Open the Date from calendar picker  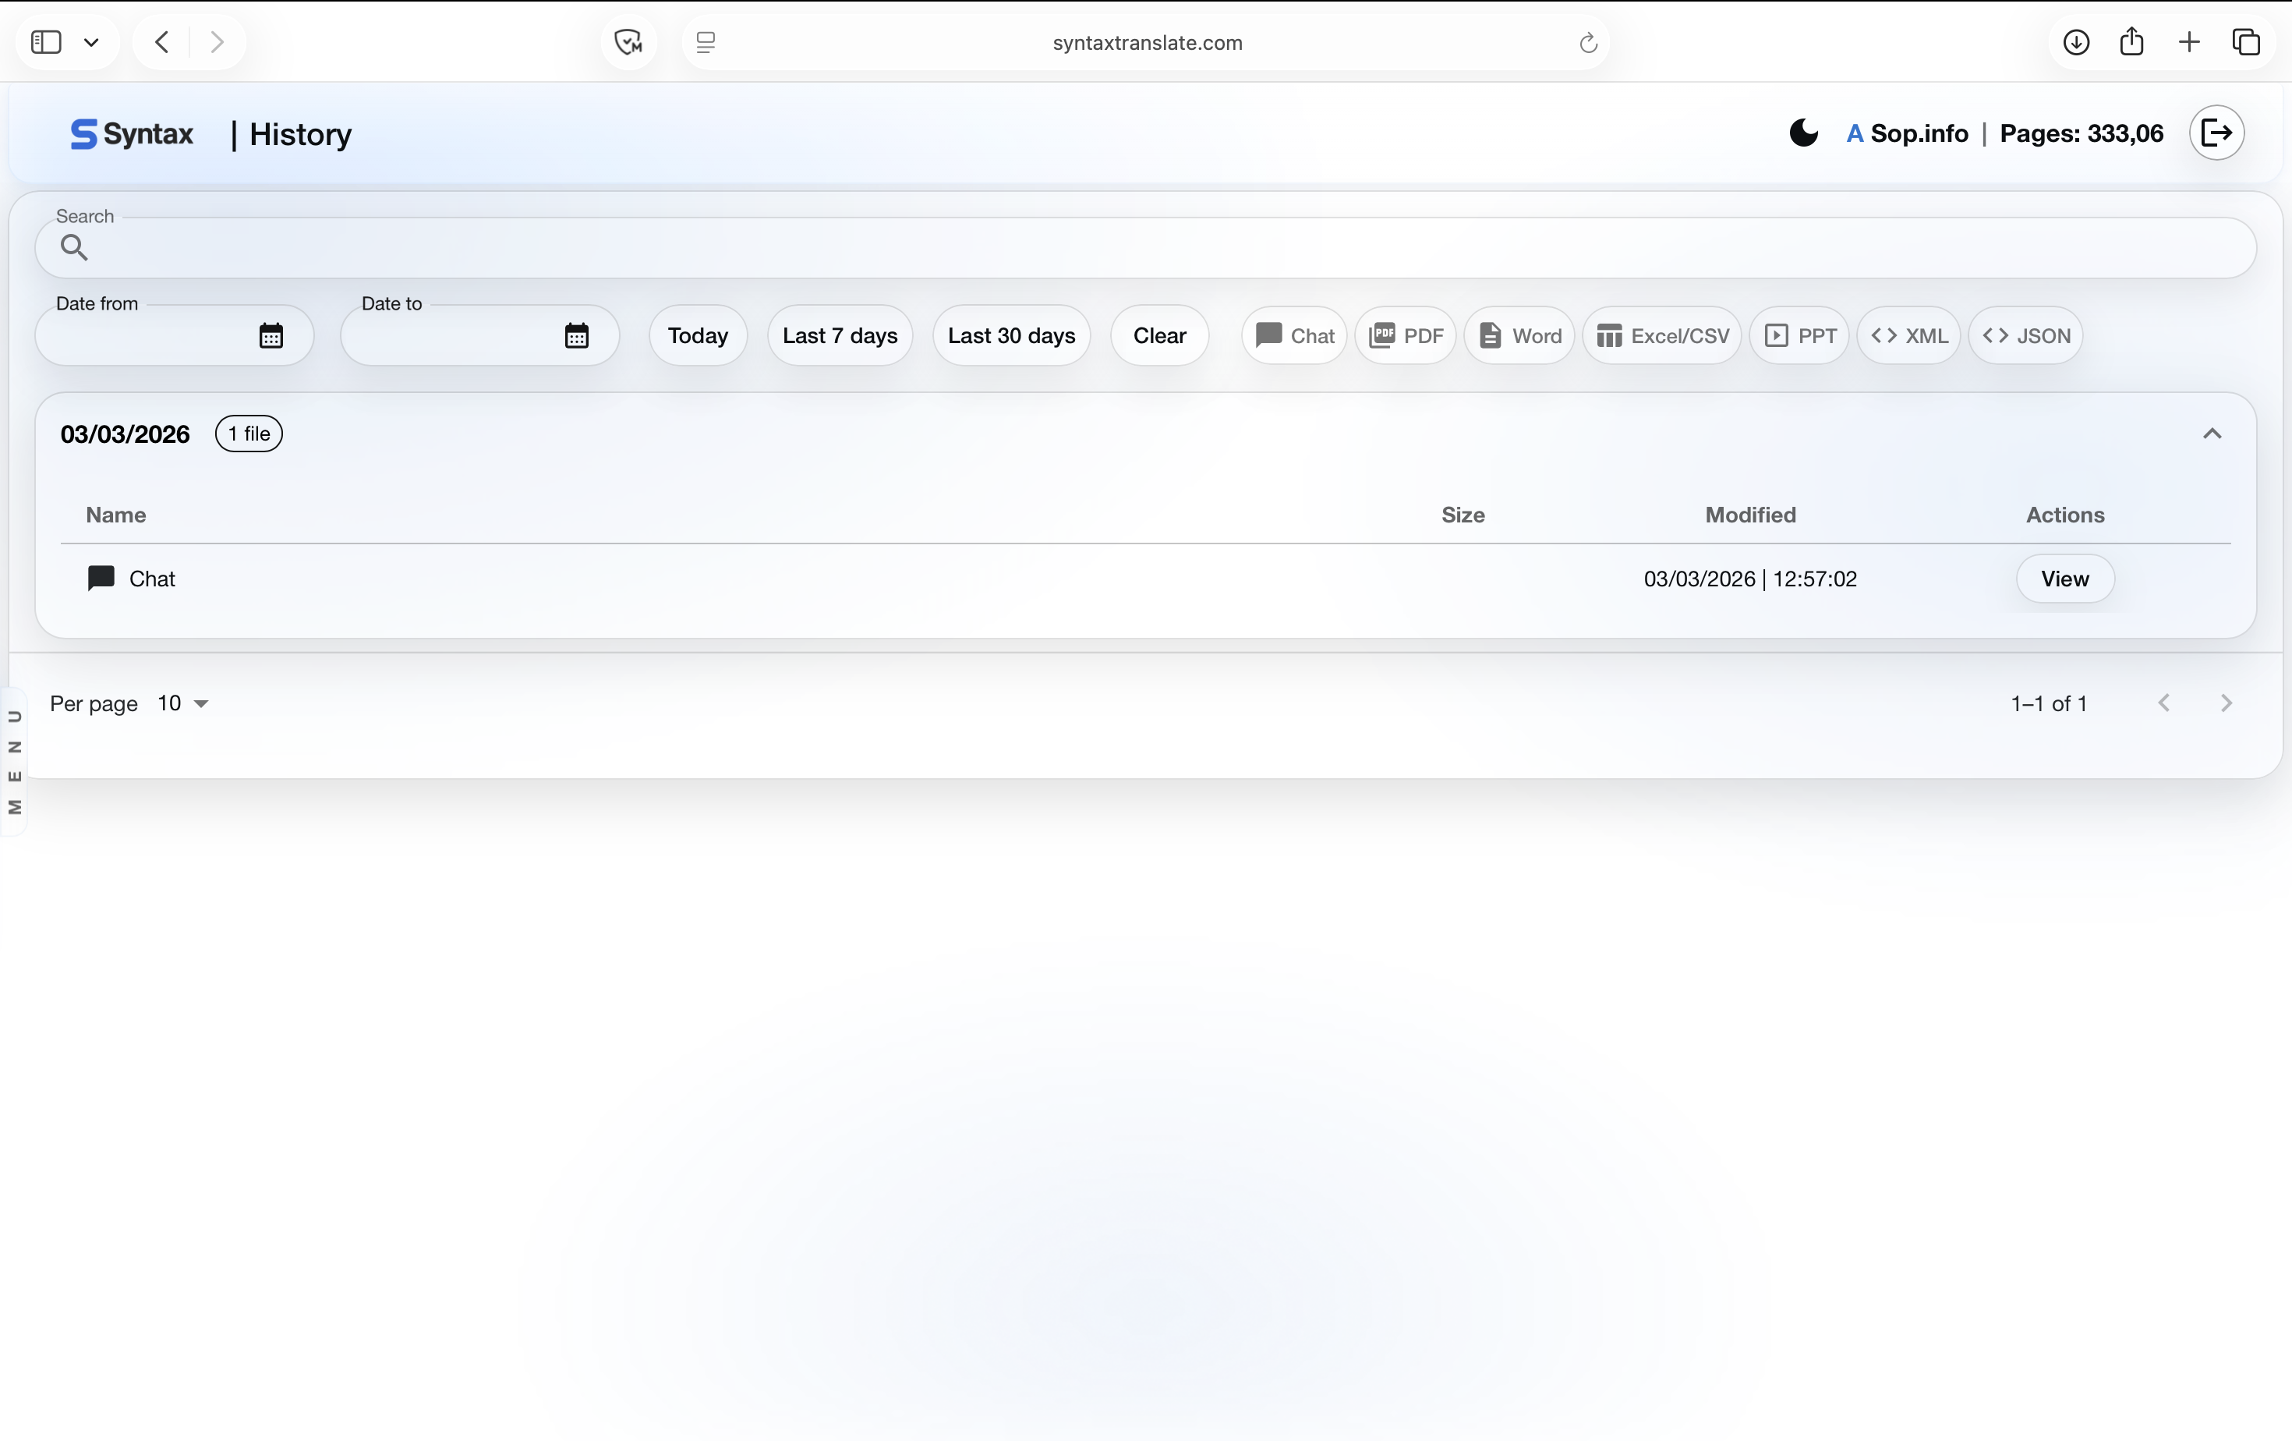[x=271, y=335]
